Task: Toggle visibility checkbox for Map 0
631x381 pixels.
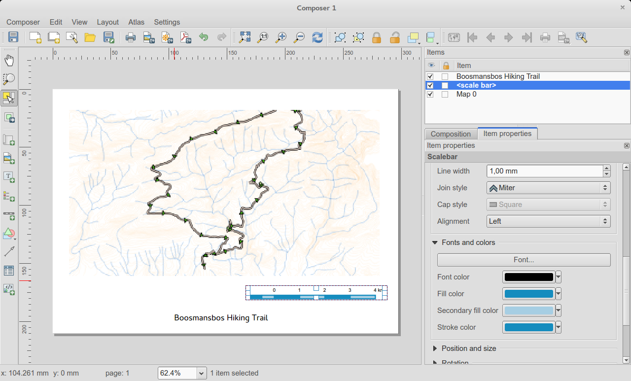Action: pos(430,94)
